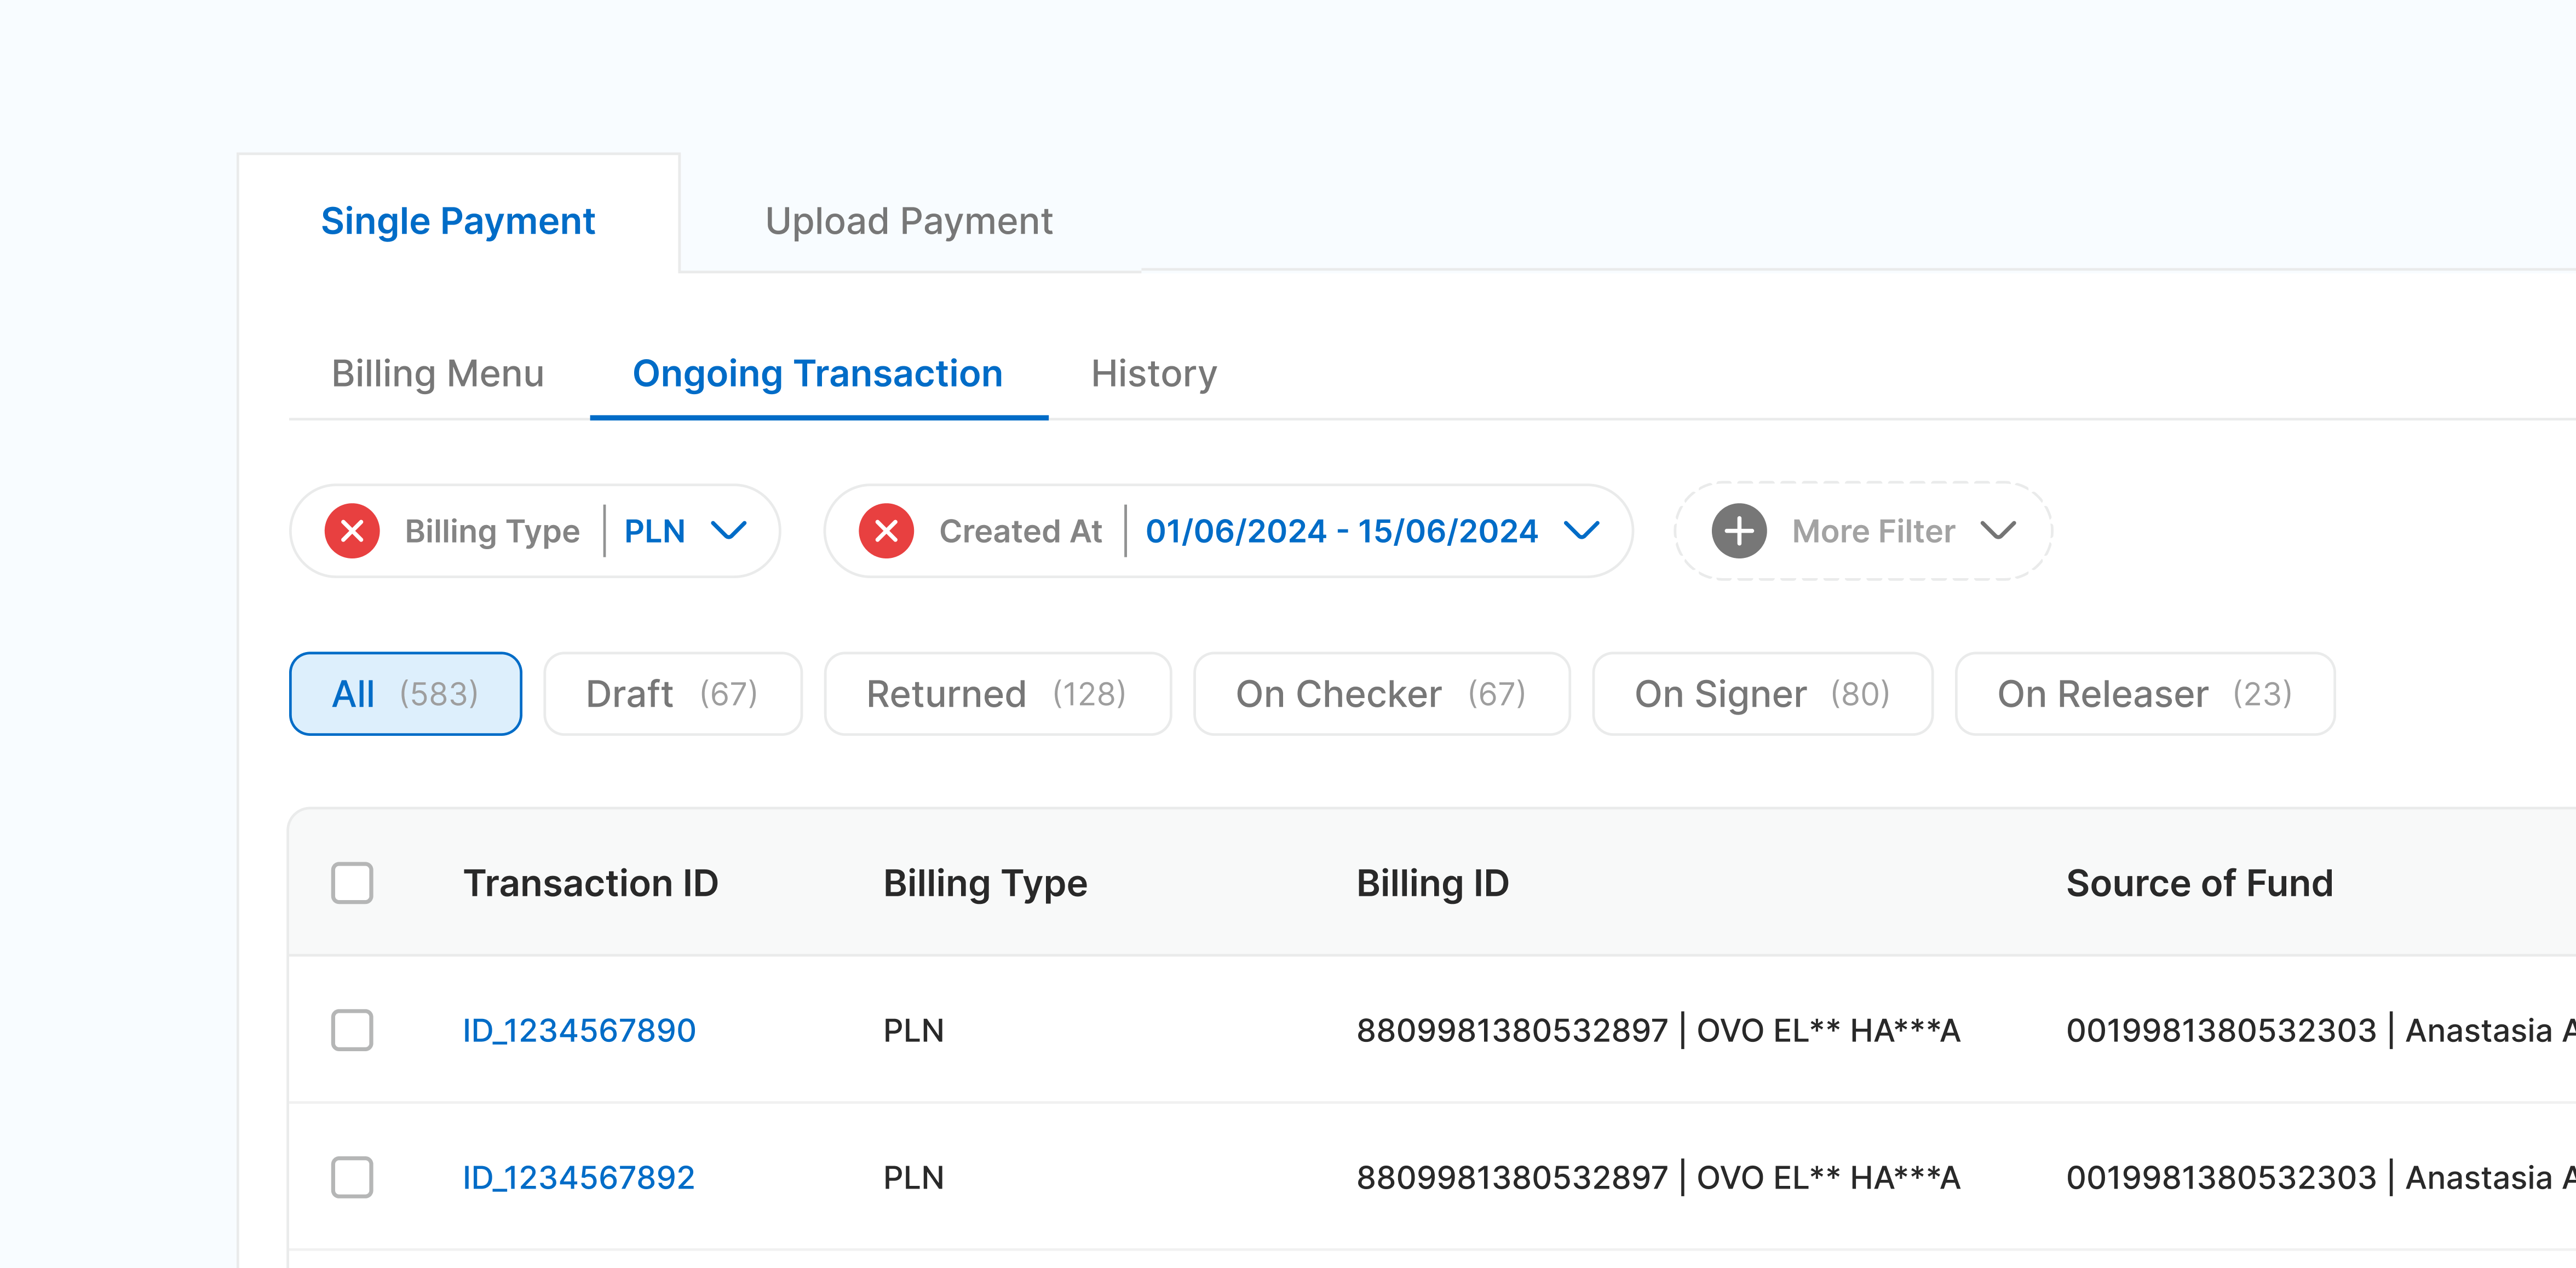Check the box for ID_1234567892 row
This screenshot has height=1268, width=2576.
tap(352, 1177)
